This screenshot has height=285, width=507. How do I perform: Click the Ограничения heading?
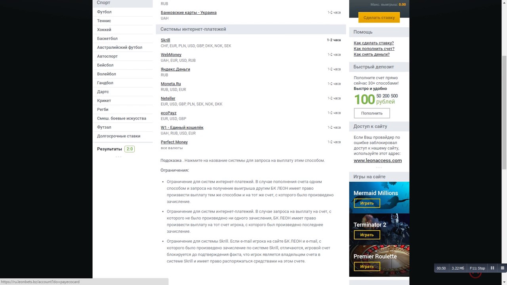(175, 170)
